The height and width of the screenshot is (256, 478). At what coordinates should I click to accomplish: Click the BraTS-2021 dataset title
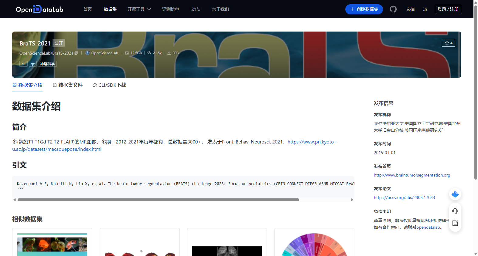[x=35, y=43]
